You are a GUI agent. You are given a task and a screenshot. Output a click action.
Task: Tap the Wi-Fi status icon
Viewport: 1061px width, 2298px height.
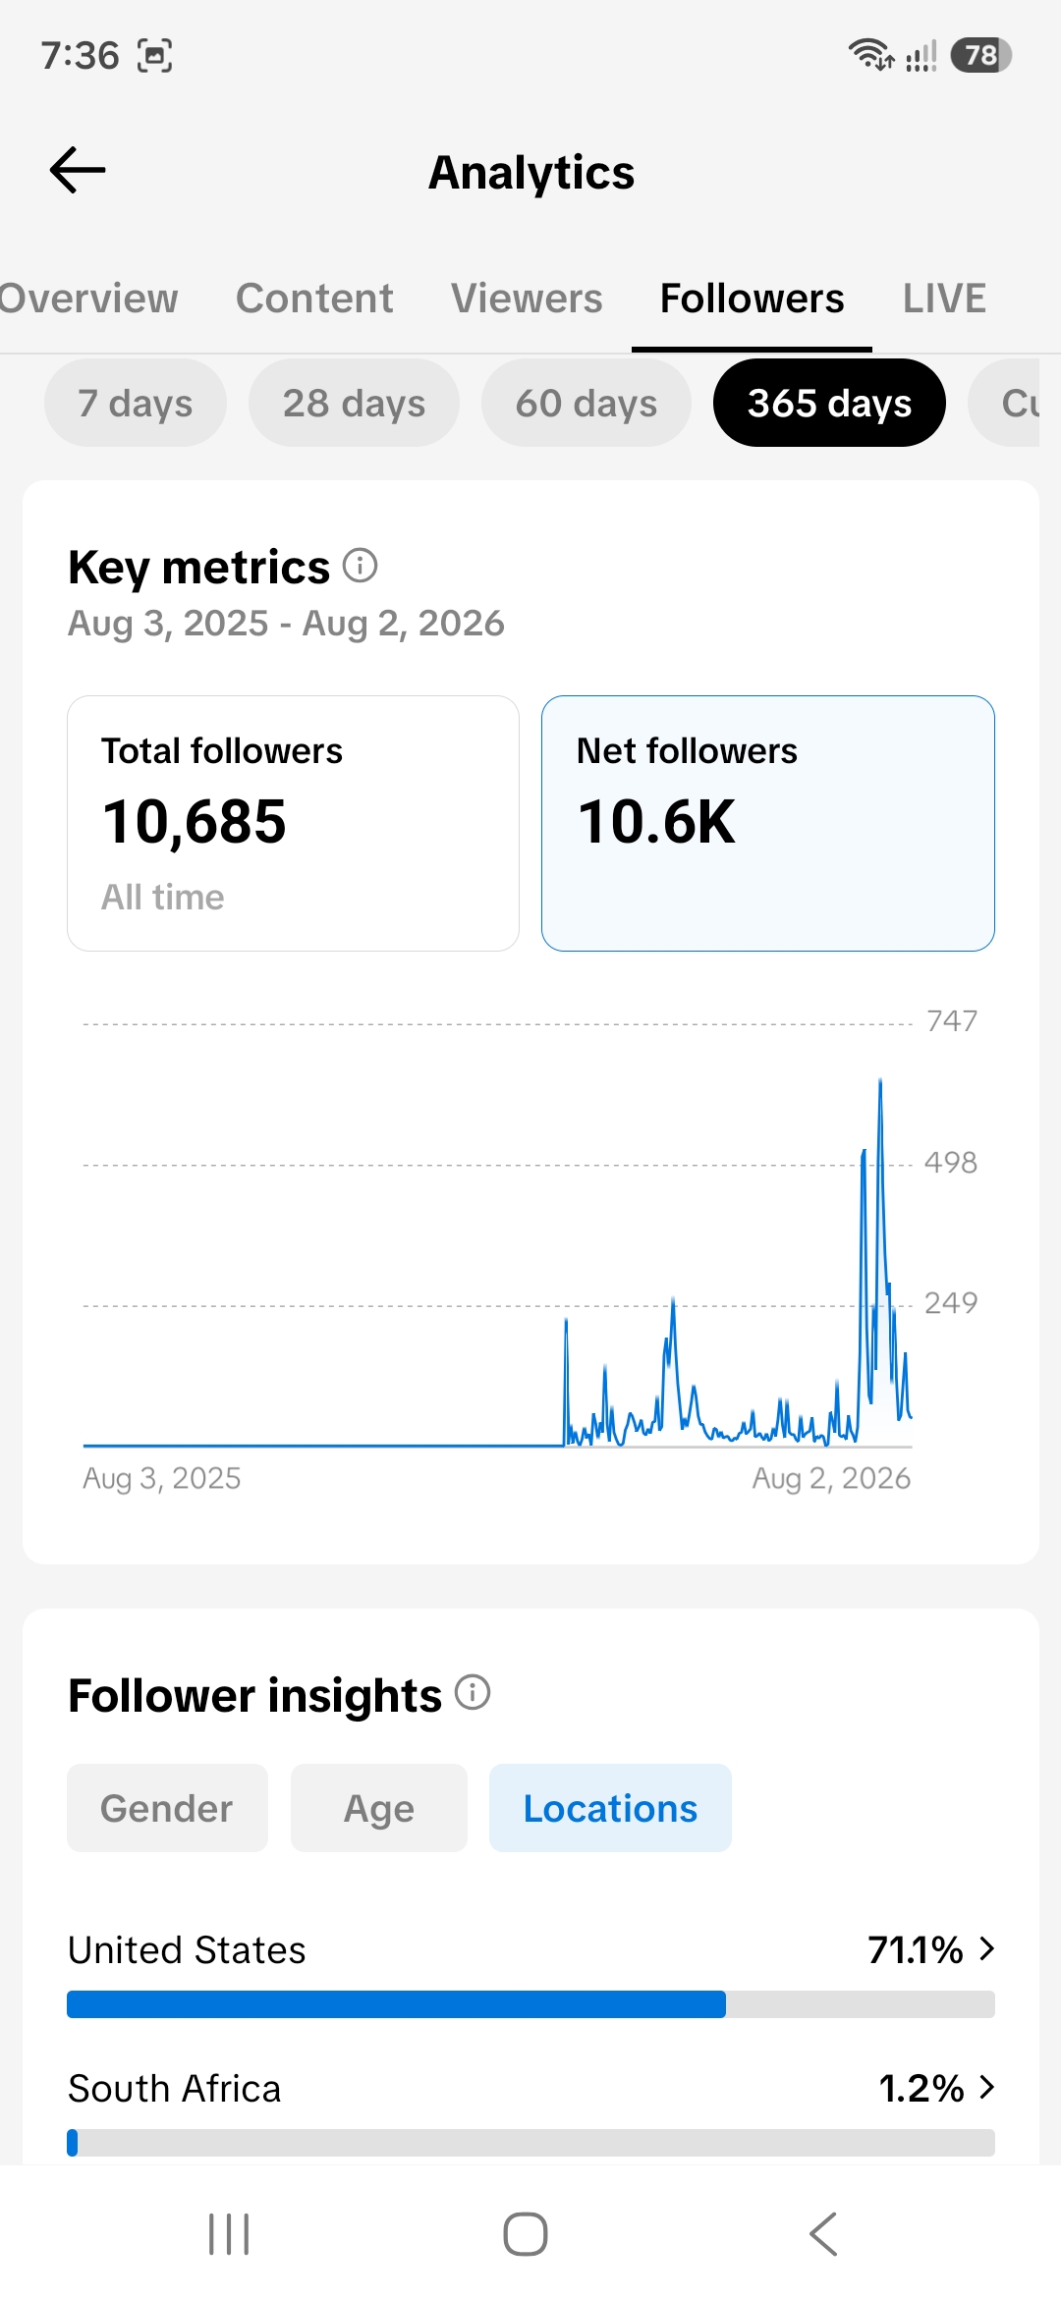[870, 55]
